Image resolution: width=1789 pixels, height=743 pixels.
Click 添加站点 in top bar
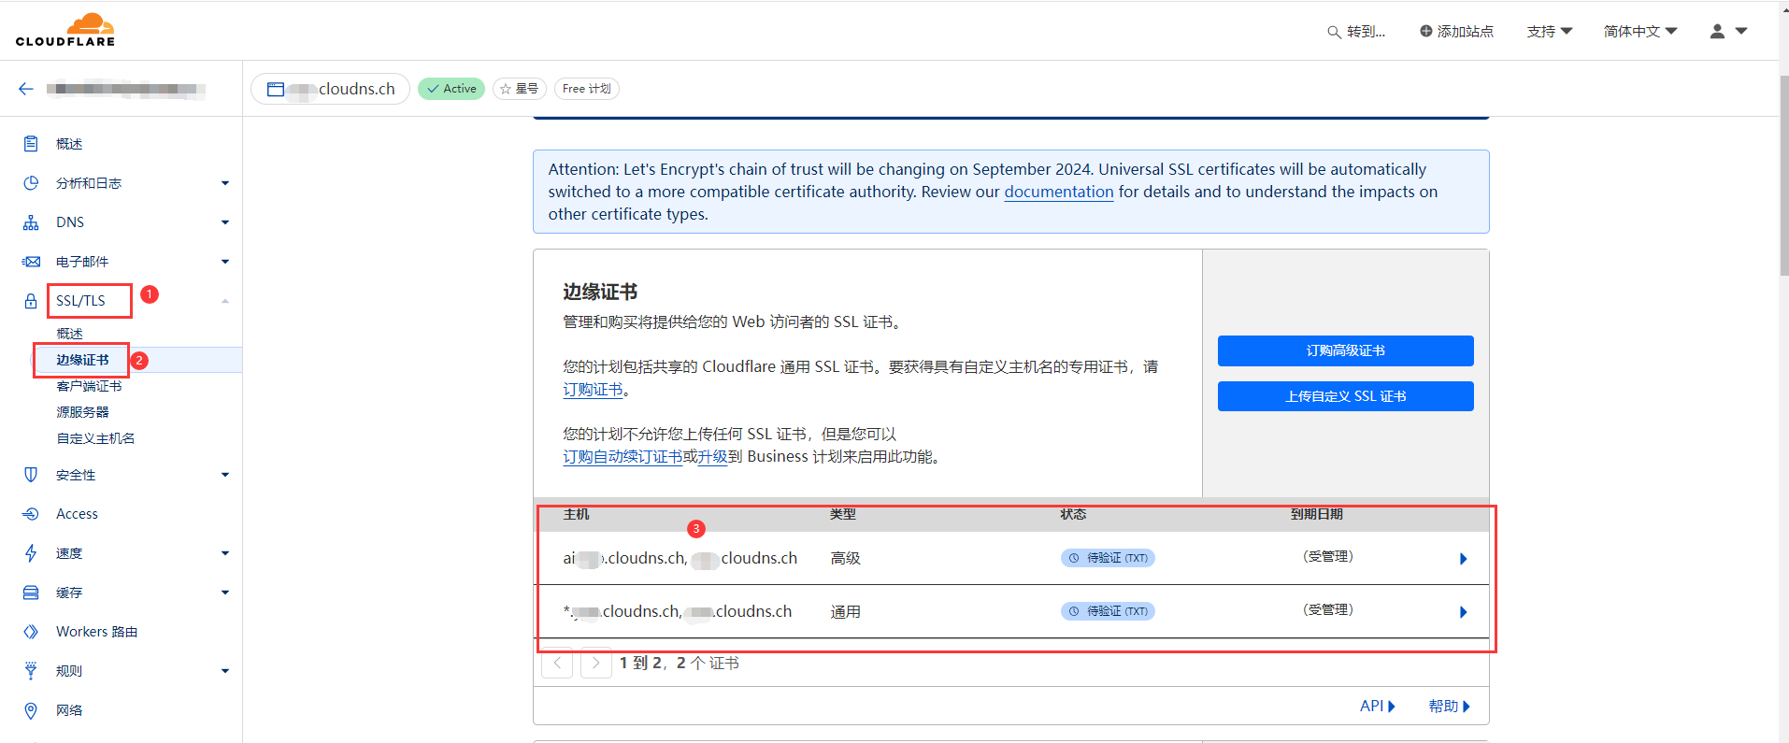click(1456, 31)
